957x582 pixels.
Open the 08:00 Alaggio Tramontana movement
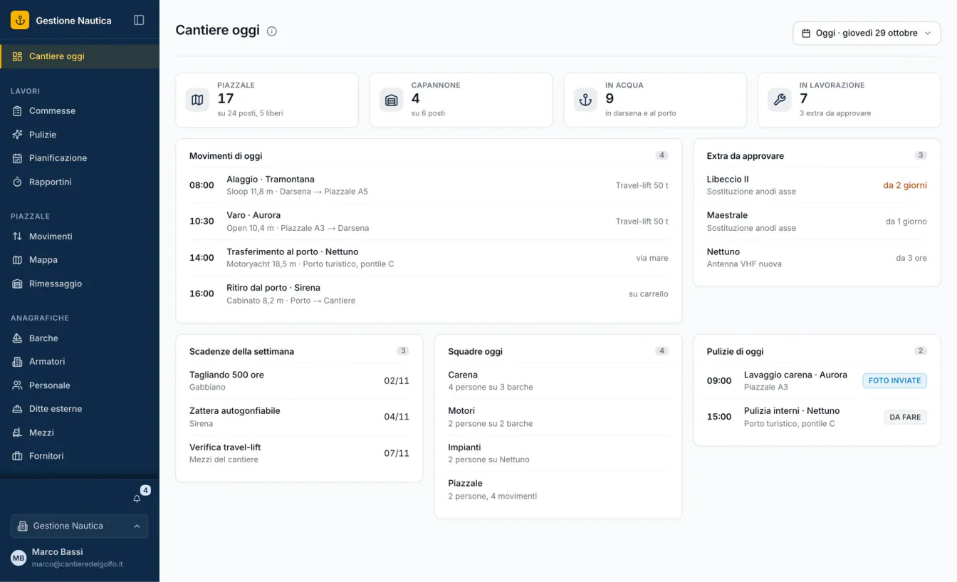429,185
